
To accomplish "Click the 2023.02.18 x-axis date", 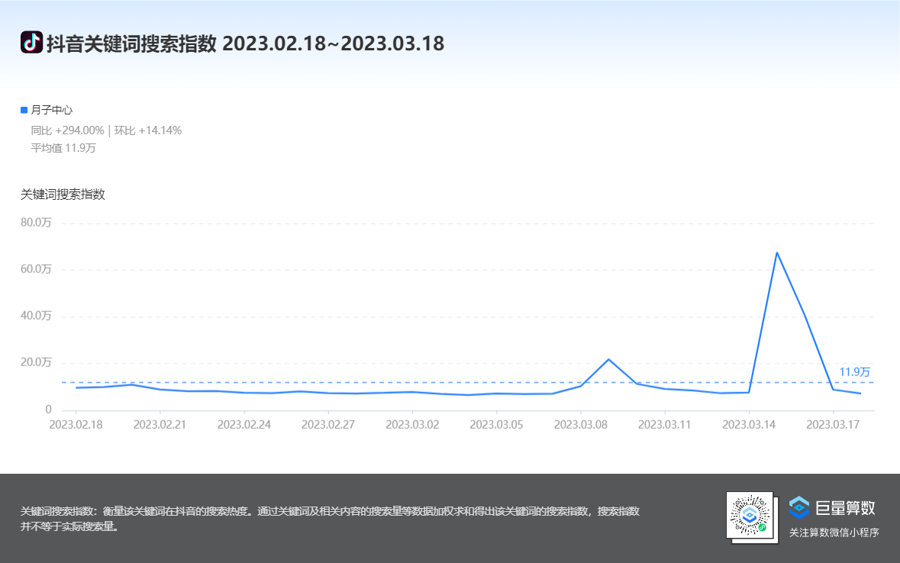I will pos(76,425).
